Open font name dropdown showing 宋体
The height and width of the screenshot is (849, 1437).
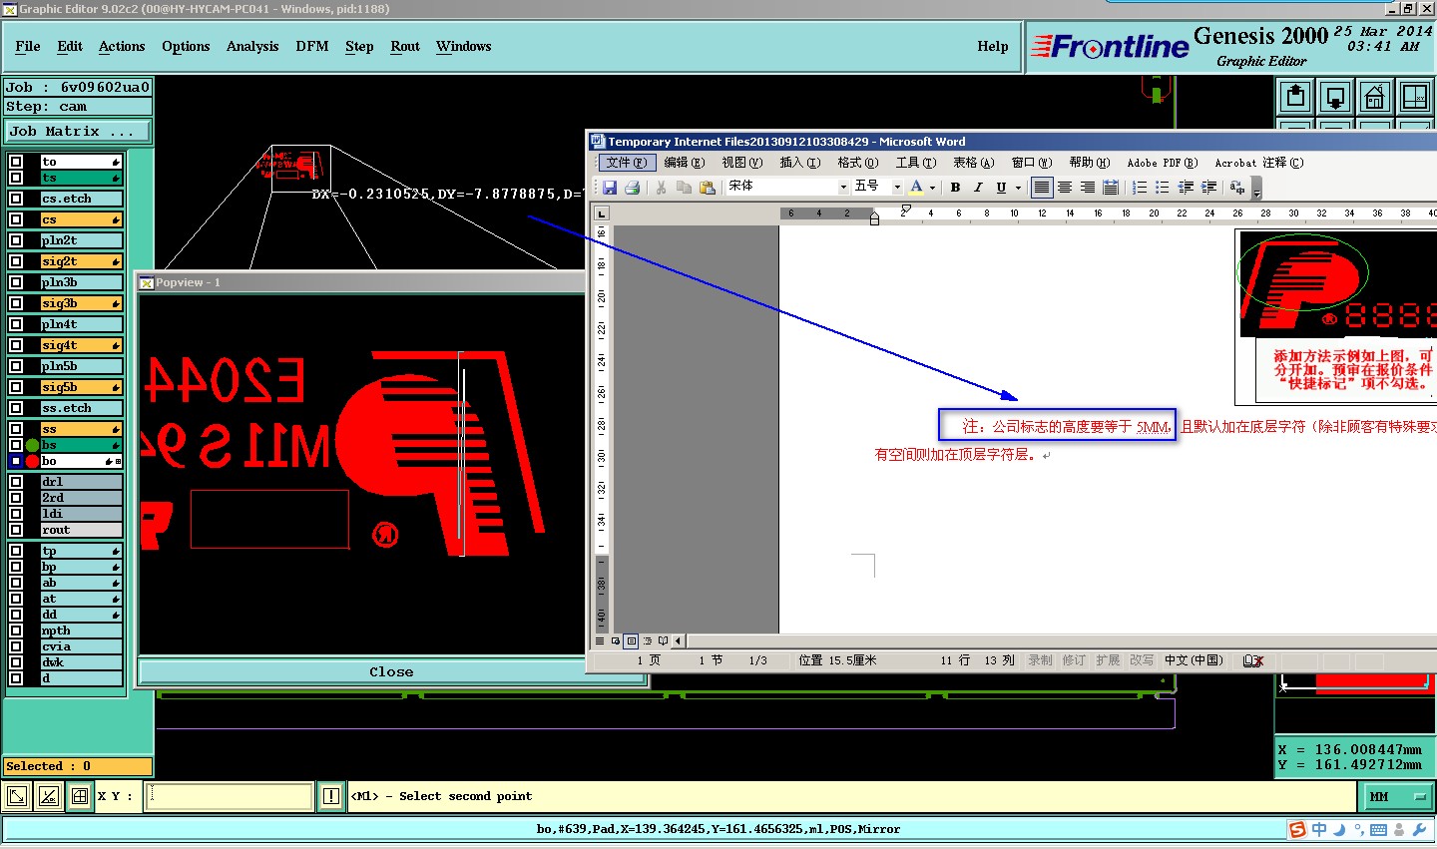tap(843, 187)
